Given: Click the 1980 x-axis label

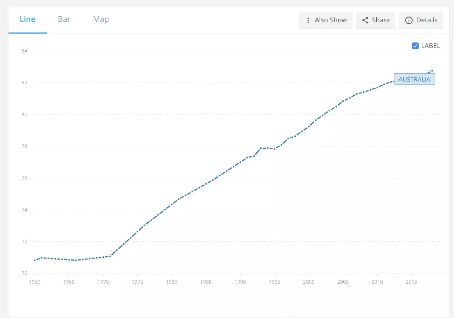Looking at the screenshot, I should (x=172, y=282).
